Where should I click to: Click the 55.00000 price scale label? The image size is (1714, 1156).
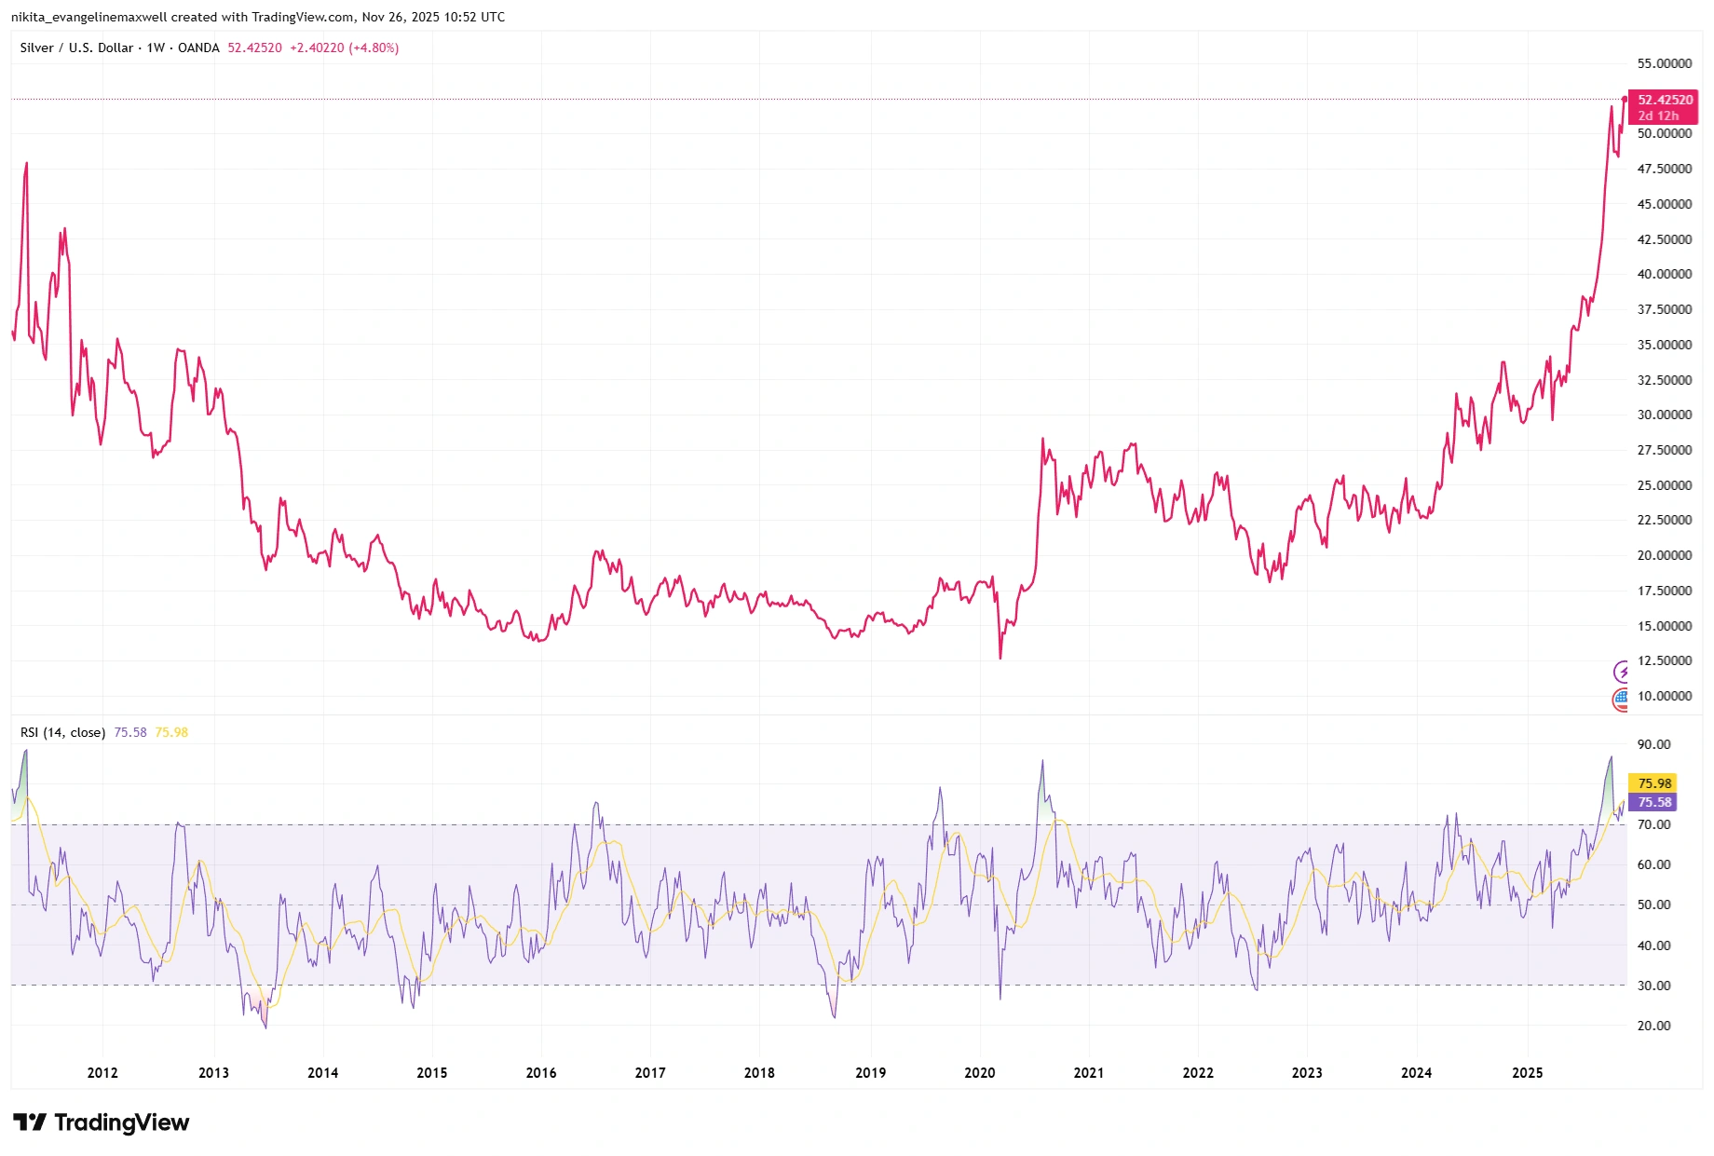(x=1664, y=63)
